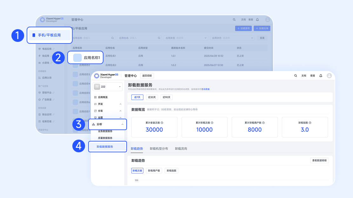Viewport: 353px width, 198px height.
Task: Click the 30000 install count value
Action: [x=154, y=130]
